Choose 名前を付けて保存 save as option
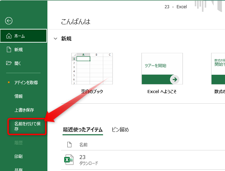This screenshot has width=225, height=171. [x=27, y=126]
